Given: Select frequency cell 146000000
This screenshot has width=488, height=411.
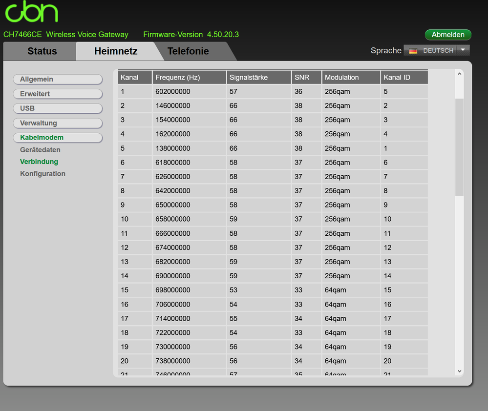Looking at the screenshot, I should [189, 106].
